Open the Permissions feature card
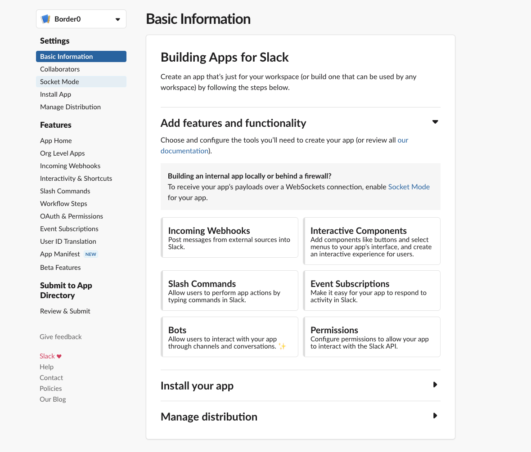Screen dimensions: 531x452 coord(372,337)
